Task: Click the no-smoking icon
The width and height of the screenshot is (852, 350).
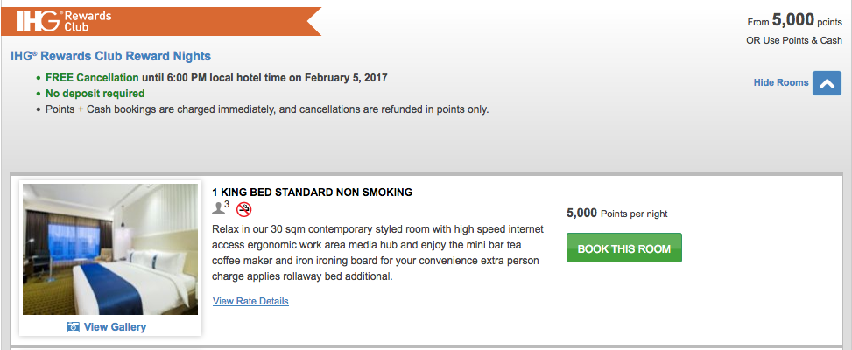Action: 244,209
